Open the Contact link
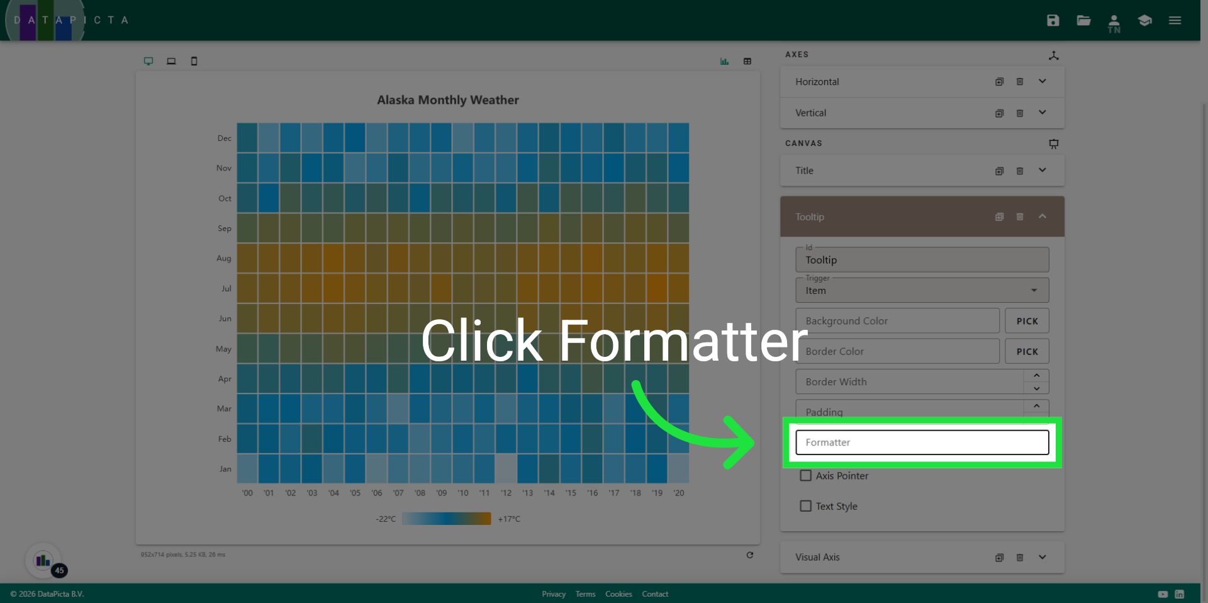The image size is (1208, 603). click(655, 594)
